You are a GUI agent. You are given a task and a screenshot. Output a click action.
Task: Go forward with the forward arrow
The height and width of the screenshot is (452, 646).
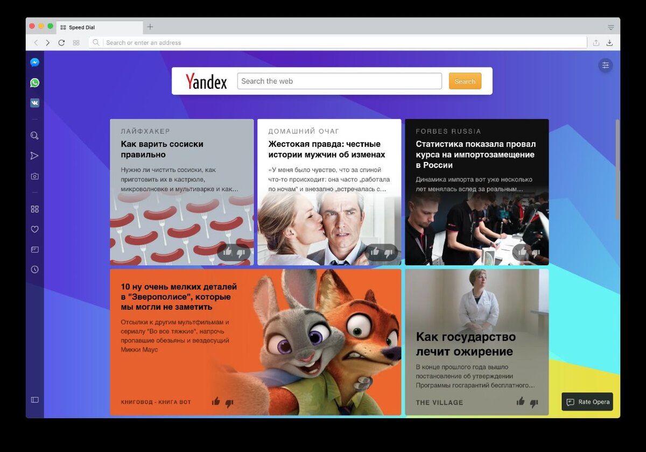click(48, 43)
